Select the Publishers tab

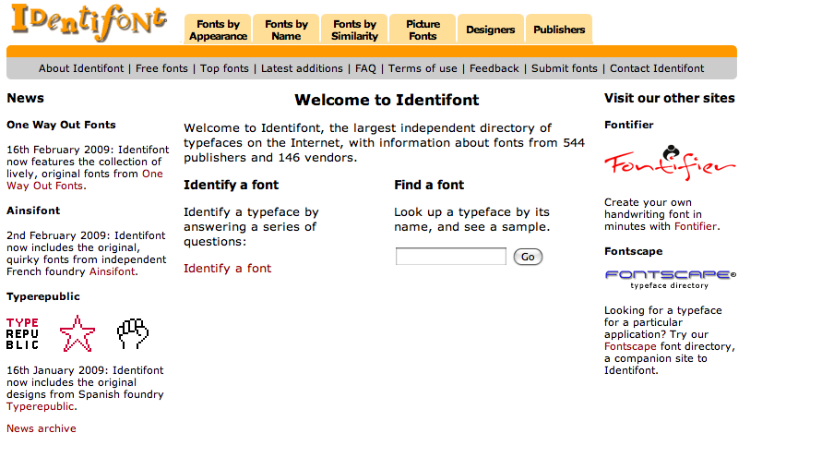click(x=559, y=30)
